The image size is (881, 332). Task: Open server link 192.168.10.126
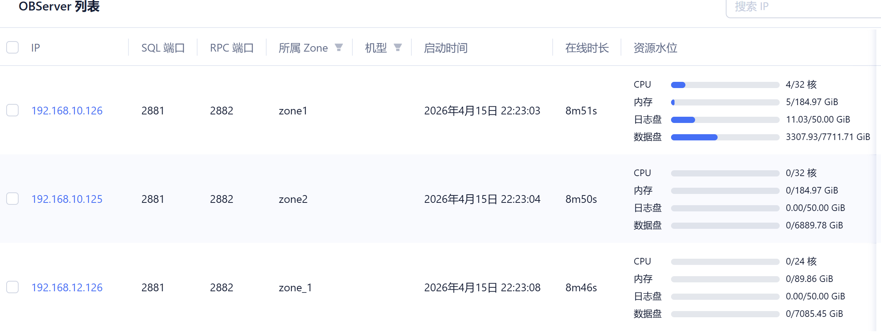pyautogui.click(x=67, y=111)
